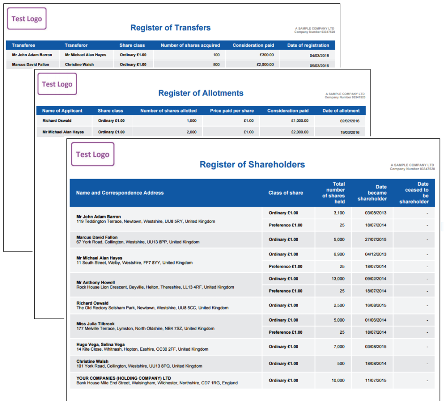Screen dimensions: 446x405
Task: Select the Register of Allotments title
Action: click(201, 93)
